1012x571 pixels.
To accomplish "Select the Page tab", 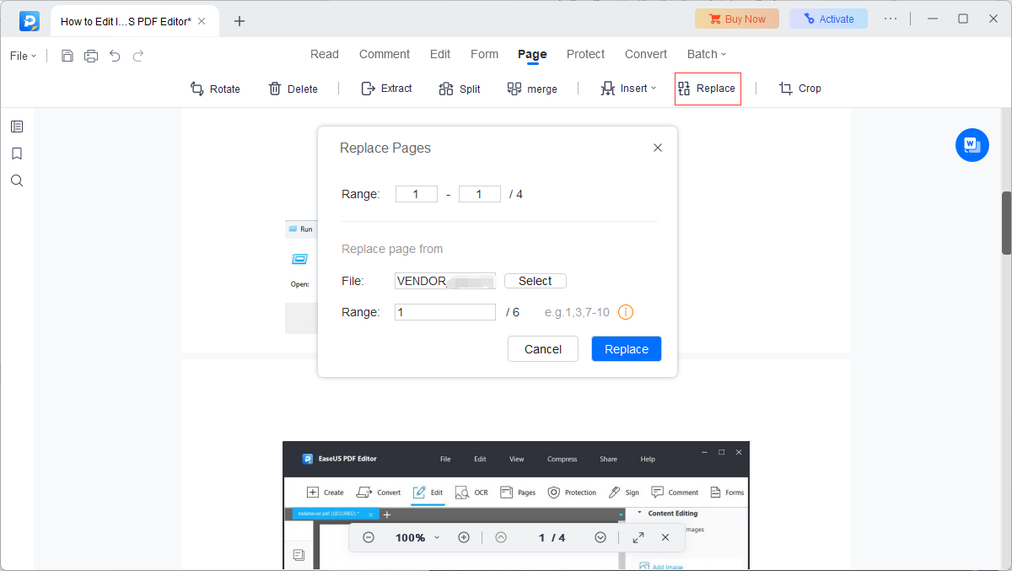I will 532,54.
